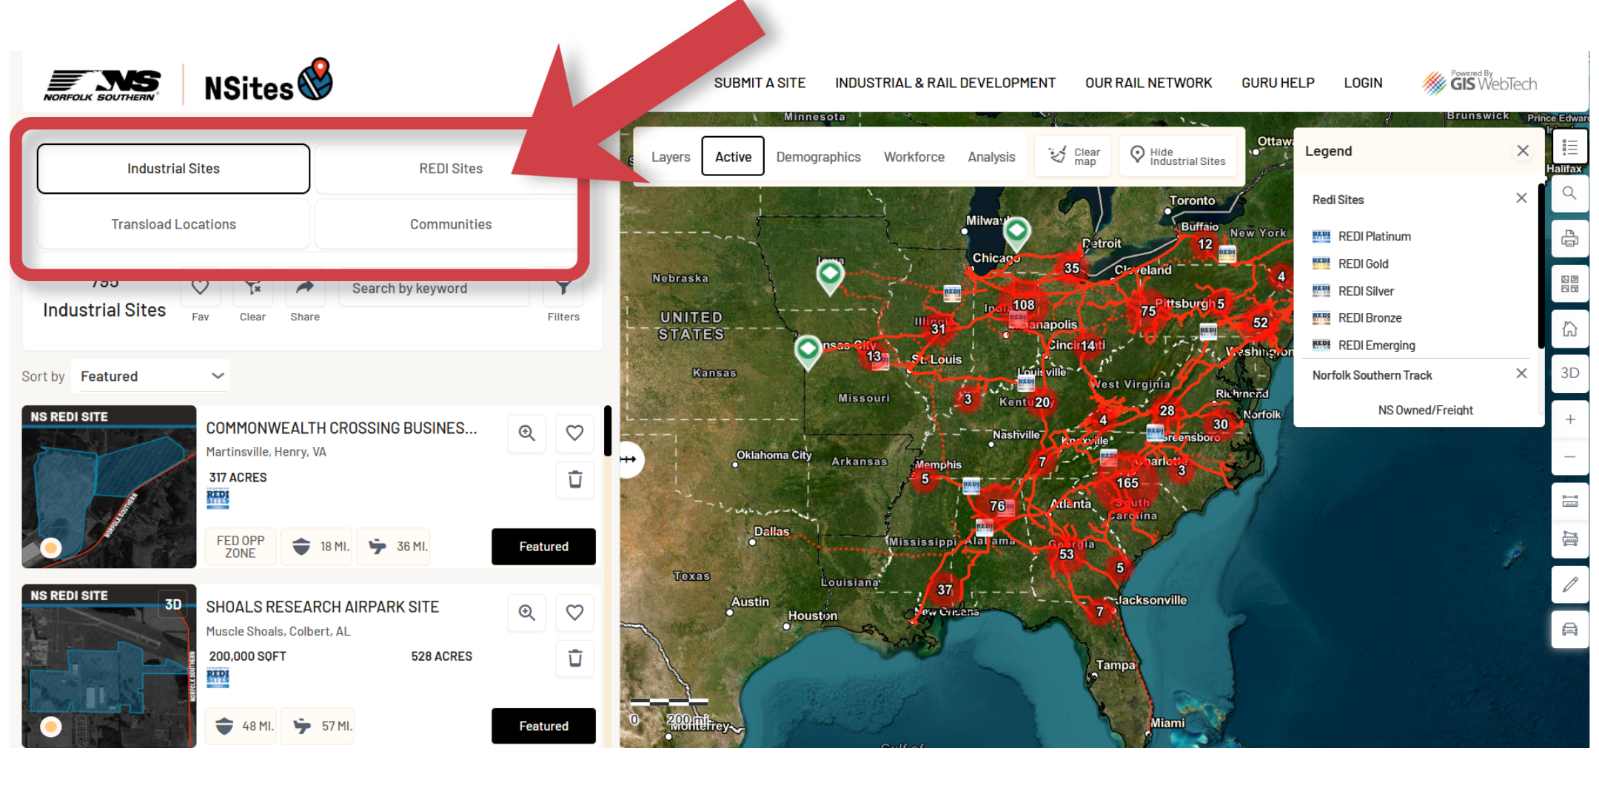Open Shoals Research Airpark site thumbnail
The width and height of the screenshot is (1599, 799).
coord(109,666)
